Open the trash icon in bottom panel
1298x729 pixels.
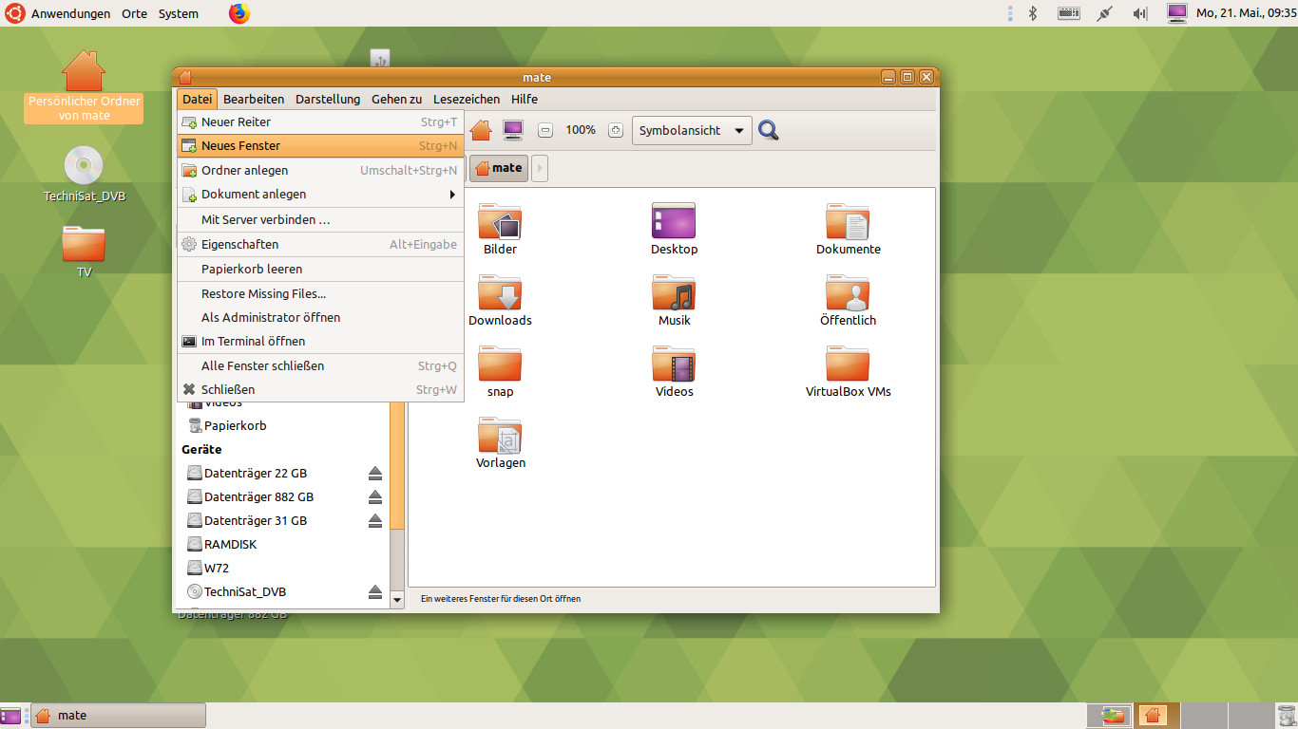[1286, 716]
